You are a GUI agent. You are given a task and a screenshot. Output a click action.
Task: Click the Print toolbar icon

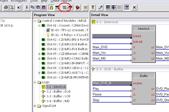point(6,7)
